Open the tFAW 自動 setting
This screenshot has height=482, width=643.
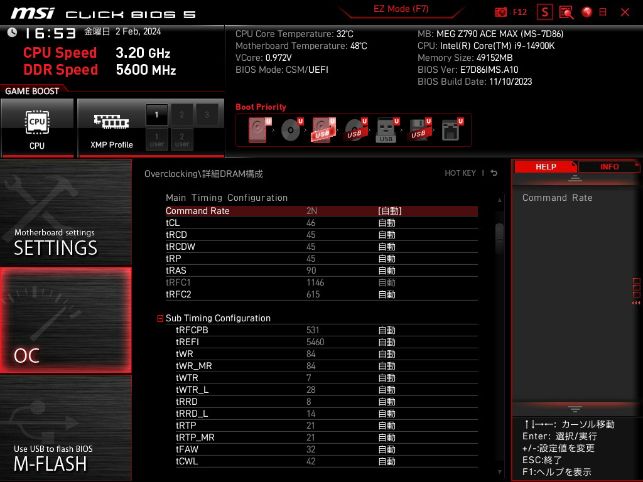tap(387, 449)
